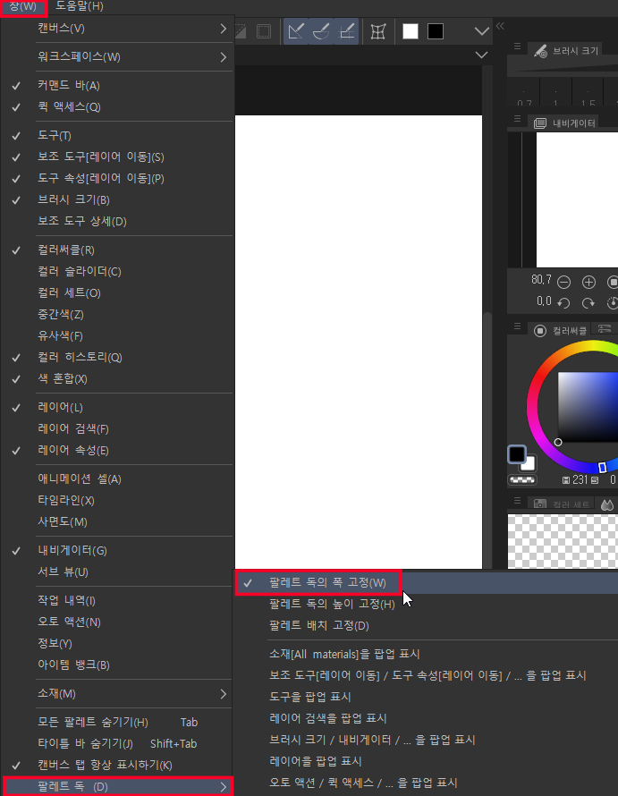Click the navigator fit-to-screen icon
618x796 pixels.
tap(613, 282)
